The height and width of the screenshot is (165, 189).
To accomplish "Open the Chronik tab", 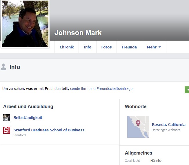I will [67, 47].
